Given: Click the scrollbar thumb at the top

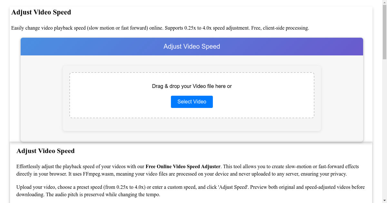Looking at the screenshot, I should (x=384, y=32).
